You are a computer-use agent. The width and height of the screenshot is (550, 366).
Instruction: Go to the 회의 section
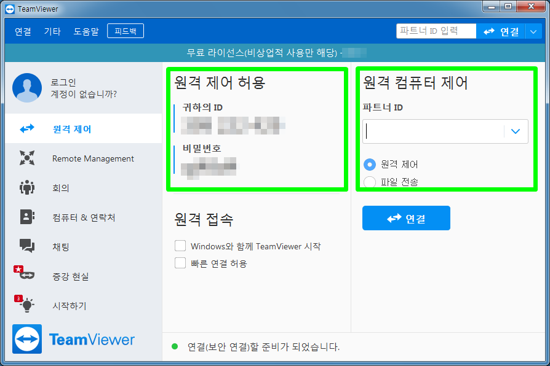pyautogui.click(x=84, y=187)
